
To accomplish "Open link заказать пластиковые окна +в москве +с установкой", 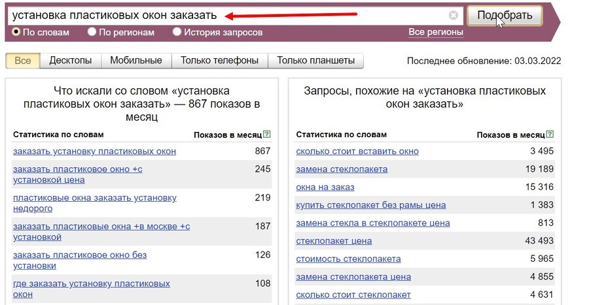I will [x=101, y=232].
